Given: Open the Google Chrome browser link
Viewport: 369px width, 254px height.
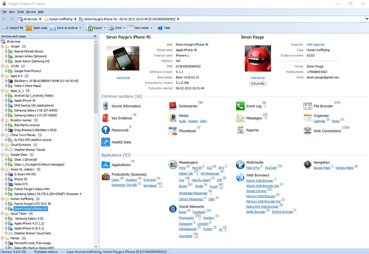Looking at the screenshot, I should (256, 191).
